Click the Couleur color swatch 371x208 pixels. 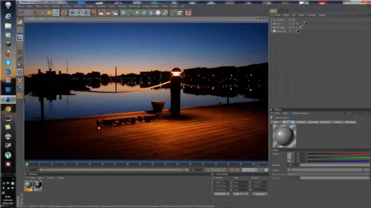[x=289, y=156]
